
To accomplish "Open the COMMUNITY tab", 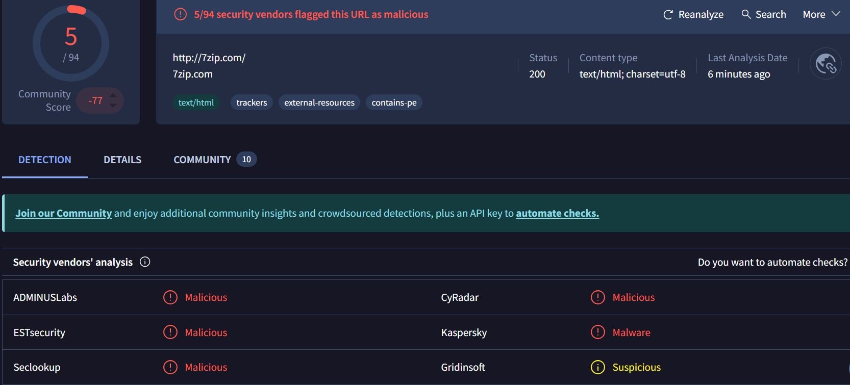I will point(202,160).
